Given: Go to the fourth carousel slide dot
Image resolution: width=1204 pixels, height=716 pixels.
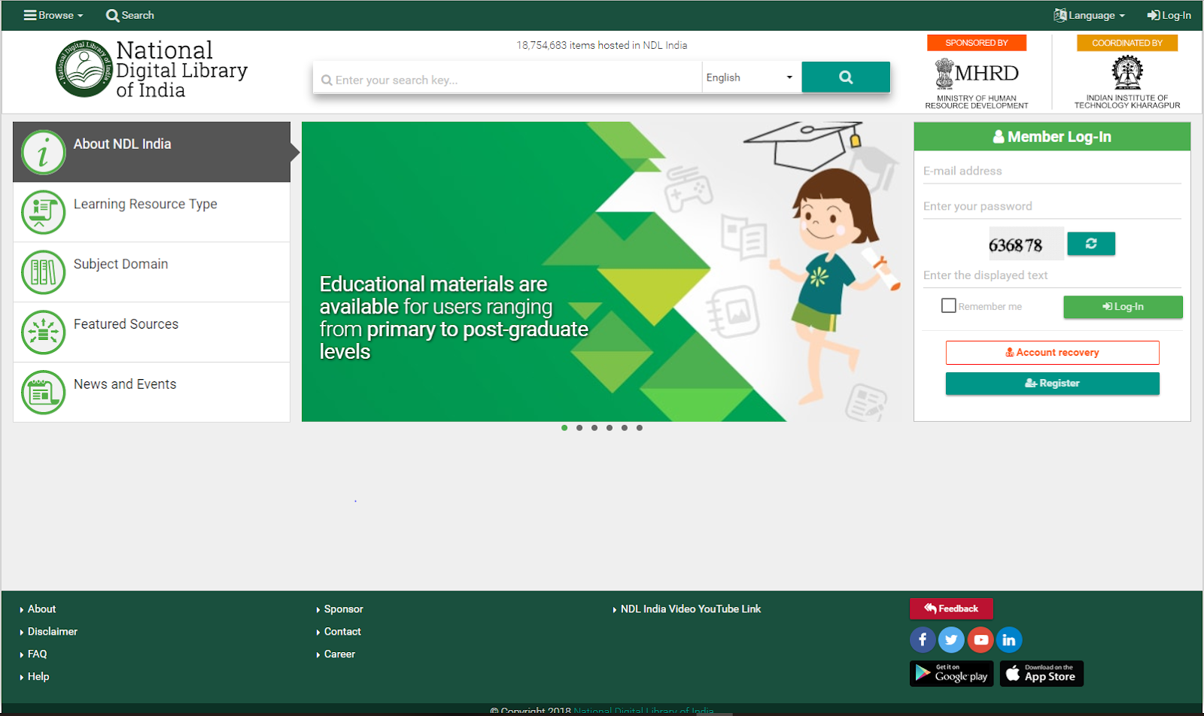Looking at the screenshot, I should [x=610, y=428].
